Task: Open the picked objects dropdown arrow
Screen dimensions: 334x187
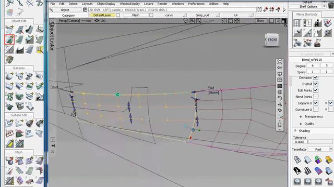Action: pos(332,54)
